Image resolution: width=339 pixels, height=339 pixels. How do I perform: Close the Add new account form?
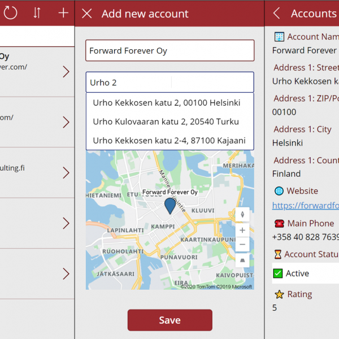87,14
